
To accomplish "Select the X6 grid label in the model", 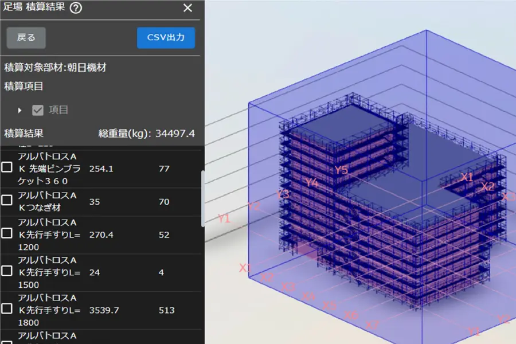I will [351, 315].
